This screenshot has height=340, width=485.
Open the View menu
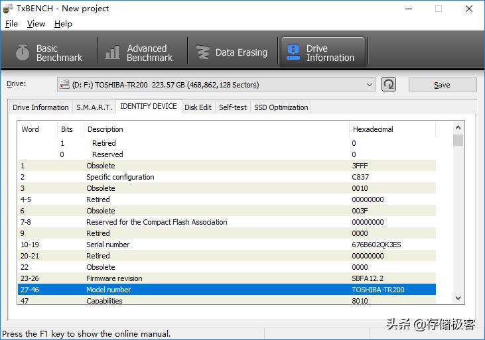pyautogui.click(x=36, y=24)
